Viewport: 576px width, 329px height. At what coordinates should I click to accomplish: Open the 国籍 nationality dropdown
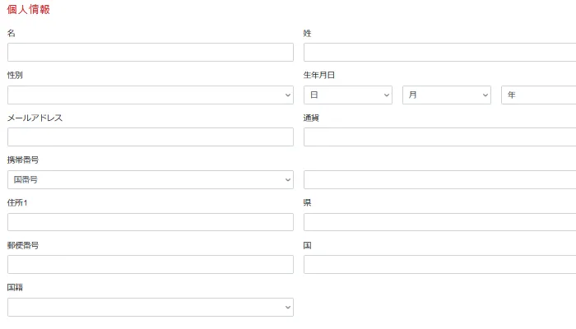click(150, 308)
